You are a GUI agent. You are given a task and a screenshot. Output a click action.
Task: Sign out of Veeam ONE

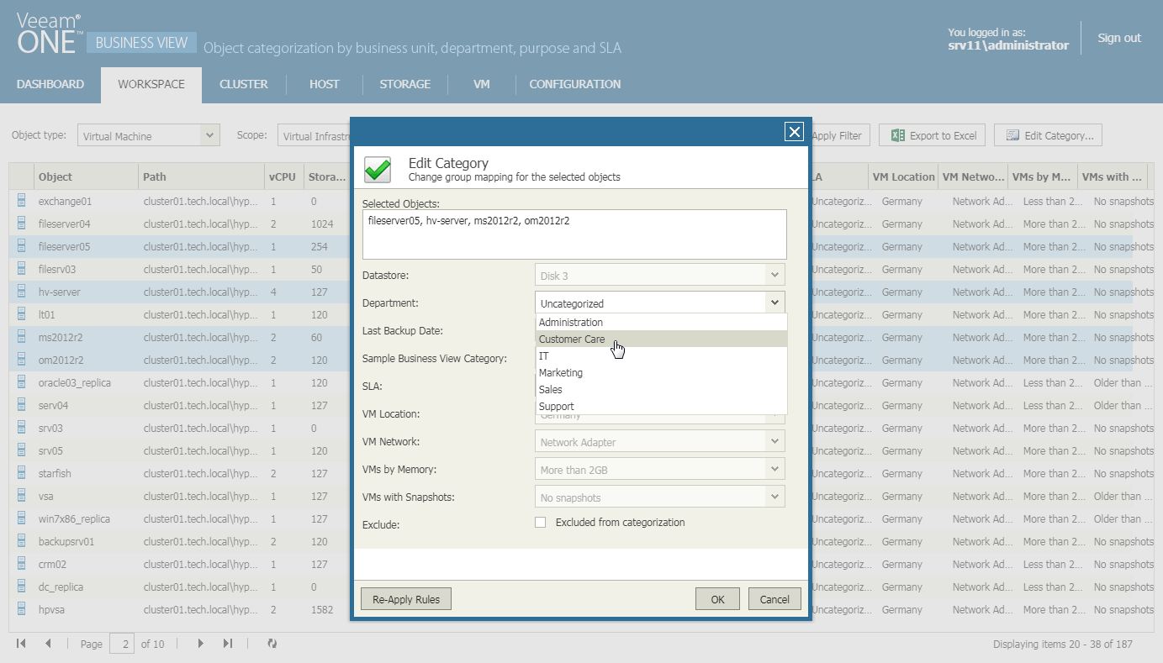[x=1119, y=38]
